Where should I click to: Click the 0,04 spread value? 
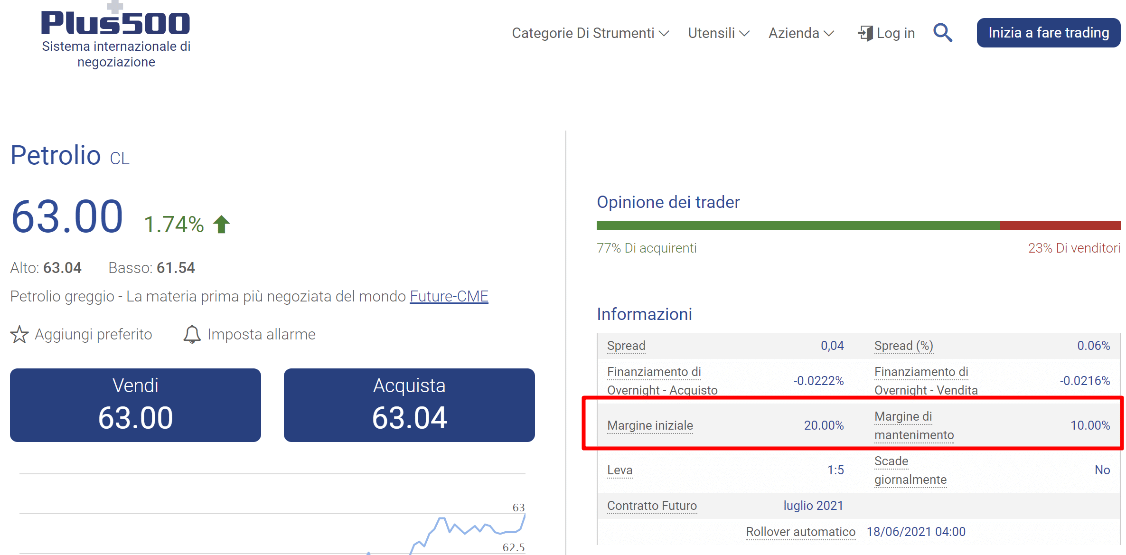[832, 346]
